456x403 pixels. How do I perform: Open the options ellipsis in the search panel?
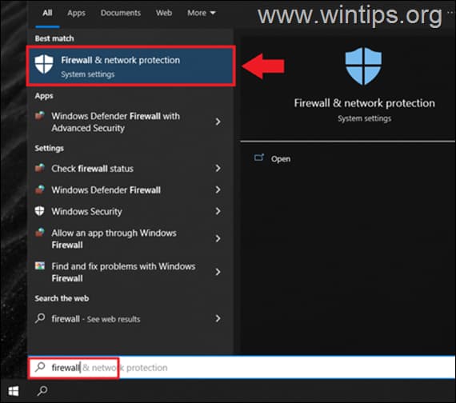(450, 13)
